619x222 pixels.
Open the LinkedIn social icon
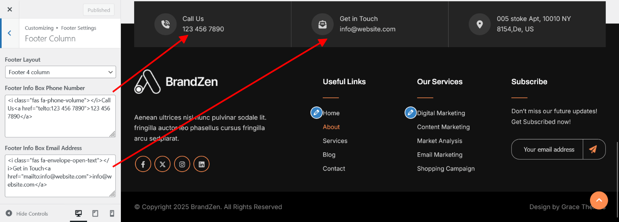[x=201, y=164]
